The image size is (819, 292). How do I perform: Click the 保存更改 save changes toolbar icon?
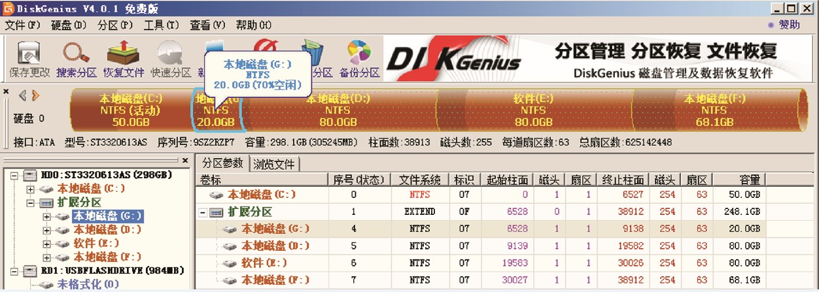click(x=29, y=54)
